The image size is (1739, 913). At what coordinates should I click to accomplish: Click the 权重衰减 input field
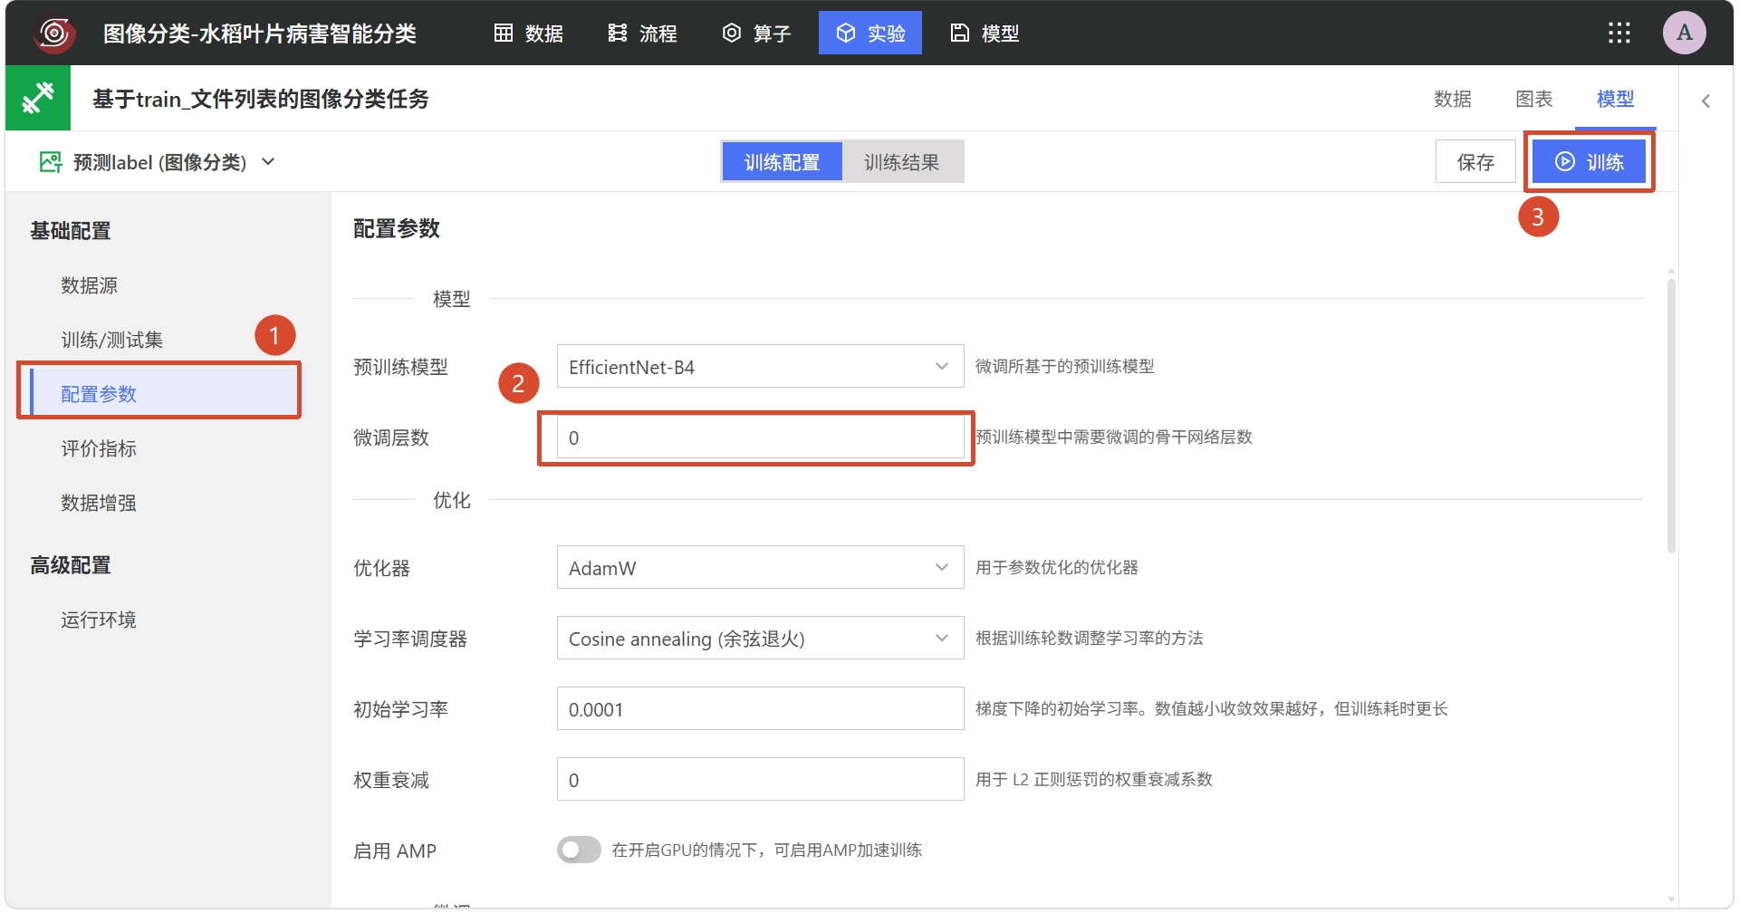click(760, 779)
